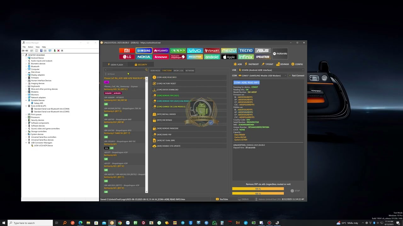Open the ADB tool button

tap(238, 64)
